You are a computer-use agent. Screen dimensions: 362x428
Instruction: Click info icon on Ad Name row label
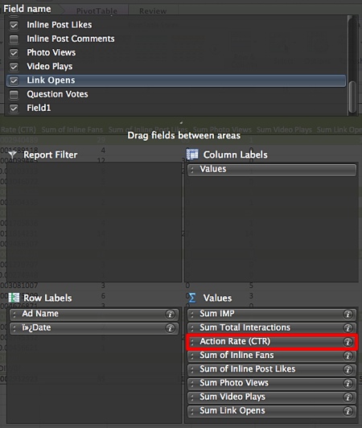coord(170,315)
